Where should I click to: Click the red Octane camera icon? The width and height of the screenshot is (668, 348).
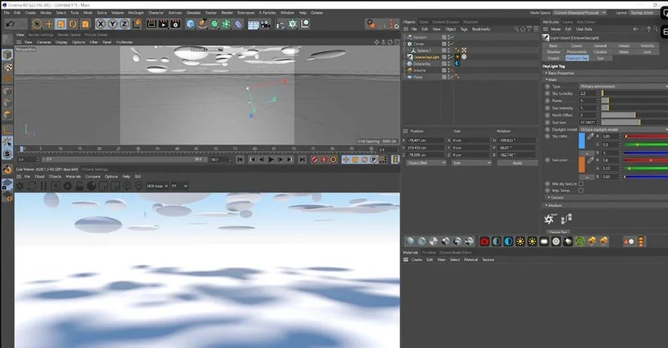pyautogui.click(x=484, y=242)
